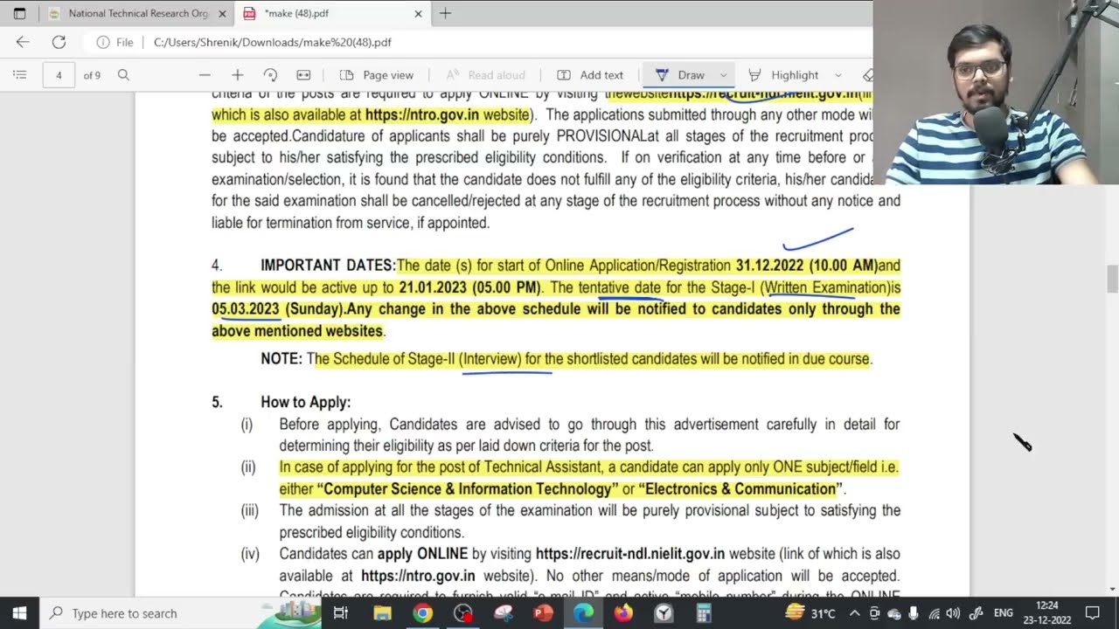Refresh the current PDF page
The height and width of the screenshot is (629, 1119).
tap(59, 42)
